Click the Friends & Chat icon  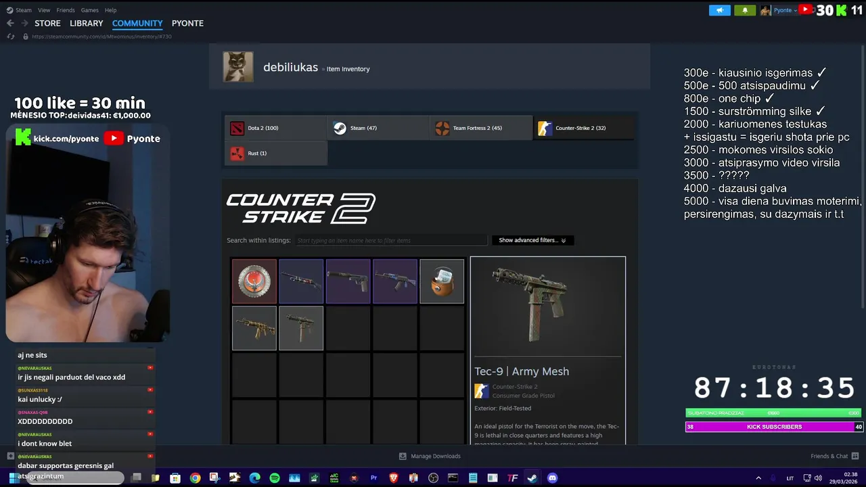pyautogui.click(x=855, y=456)
